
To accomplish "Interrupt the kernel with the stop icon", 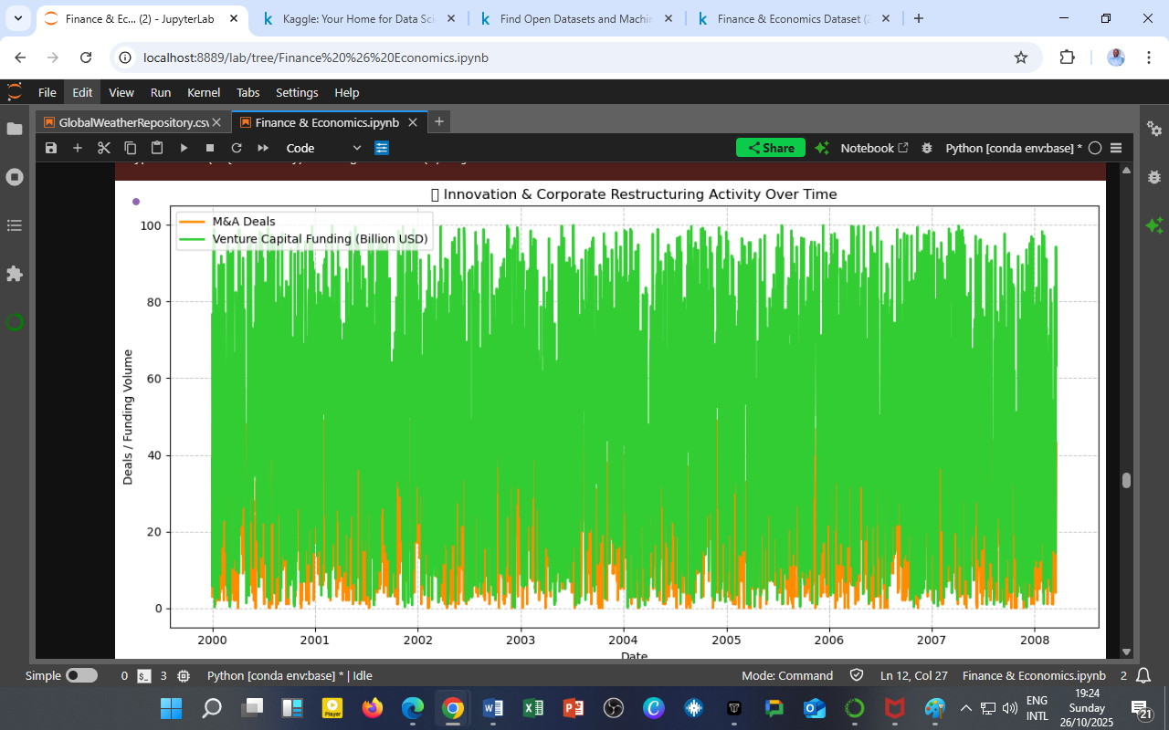I will tap(210, 148).
